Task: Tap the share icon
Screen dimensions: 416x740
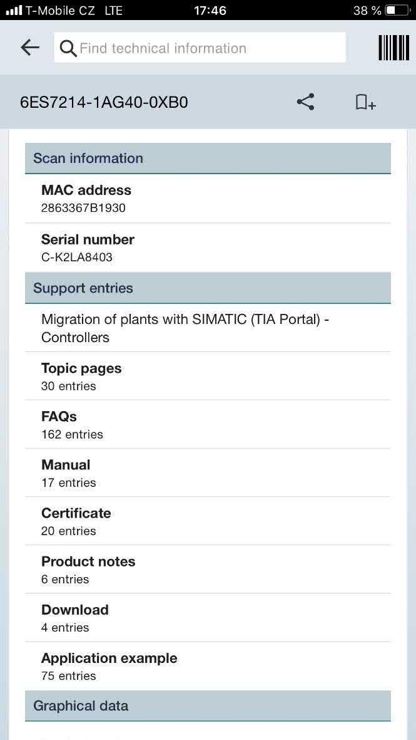Action: 306,102
